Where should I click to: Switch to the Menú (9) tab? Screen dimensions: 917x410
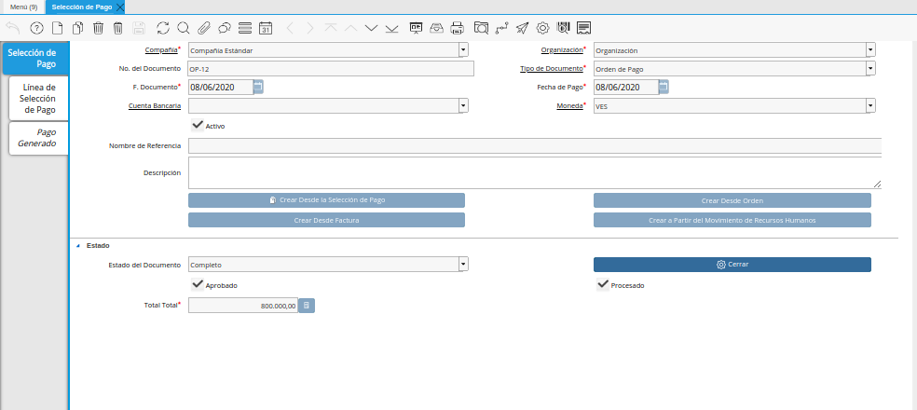tap(24, 7)
